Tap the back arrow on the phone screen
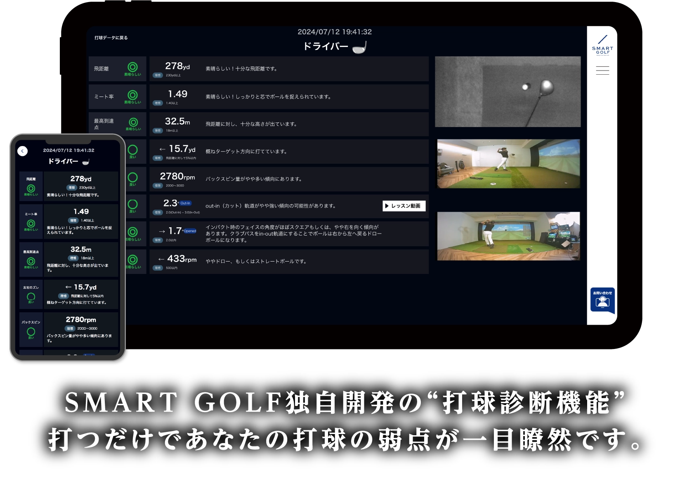The image size is (687, 500). click(x=23, y=151)
